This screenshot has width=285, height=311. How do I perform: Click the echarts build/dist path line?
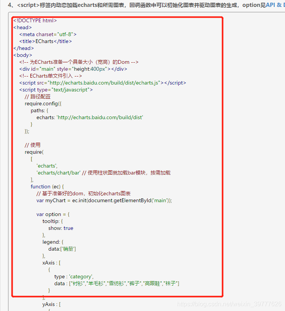point(90,118)
